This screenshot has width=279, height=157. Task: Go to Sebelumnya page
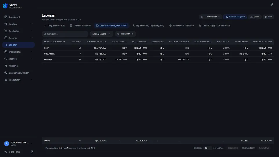233,148
